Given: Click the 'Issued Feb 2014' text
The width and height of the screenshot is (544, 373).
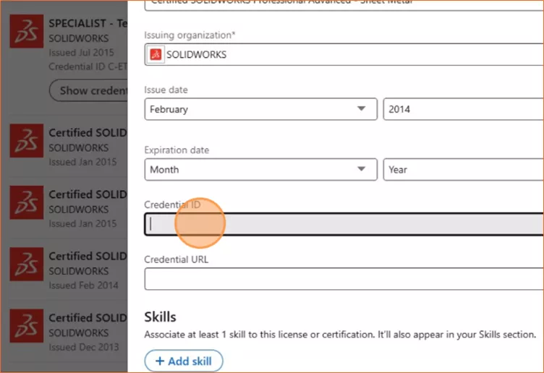Looking at the screenshot, I should click(84, 286).
